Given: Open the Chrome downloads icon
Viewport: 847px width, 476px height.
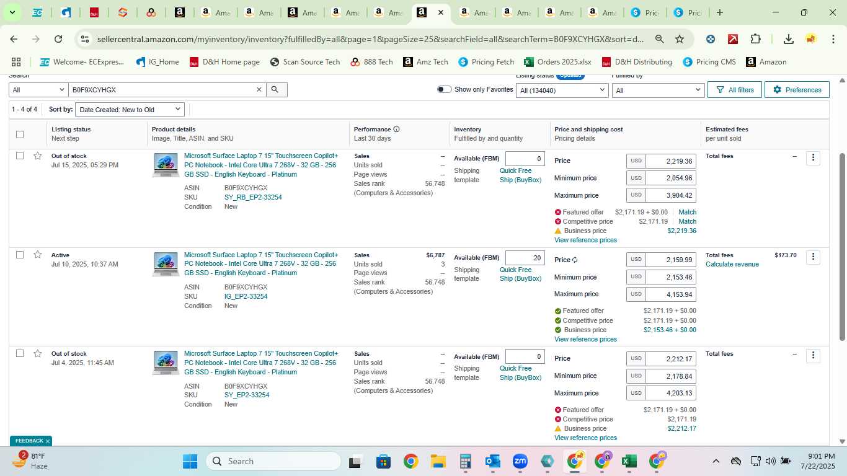Looking at the screenshot, I should click(788, 39).
